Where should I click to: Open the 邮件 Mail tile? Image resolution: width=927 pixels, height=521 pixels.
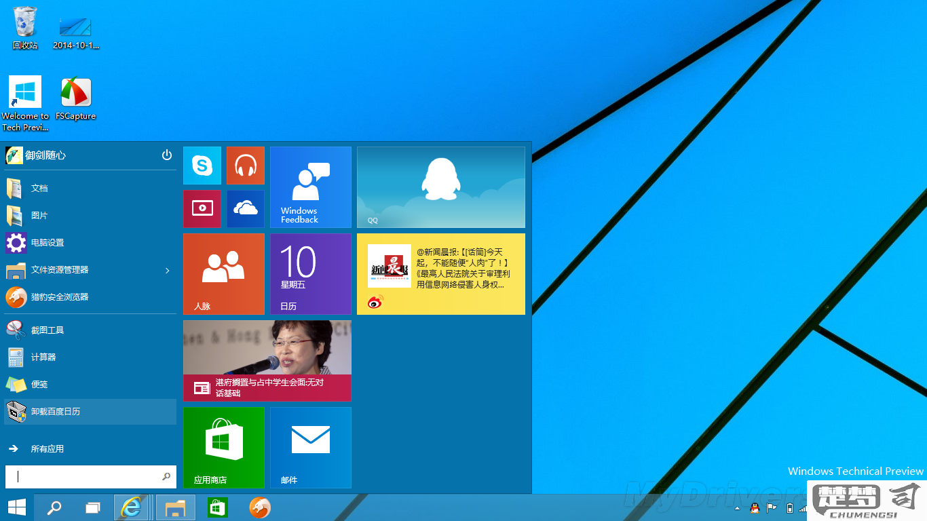(x=311, y=448)
